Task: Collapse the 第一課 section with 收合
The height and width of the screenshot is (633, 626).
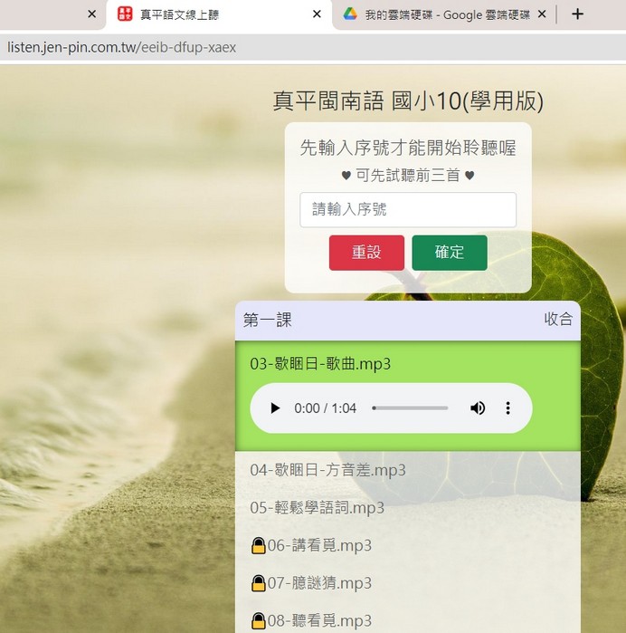Action: [x=558, y=320]
